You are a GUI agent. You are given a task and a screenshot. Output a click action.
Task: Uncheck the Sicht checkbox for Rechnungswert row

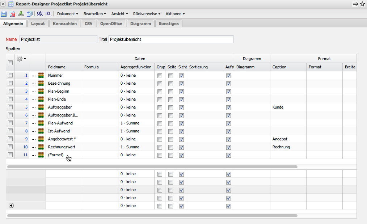(x=182, y=147)
